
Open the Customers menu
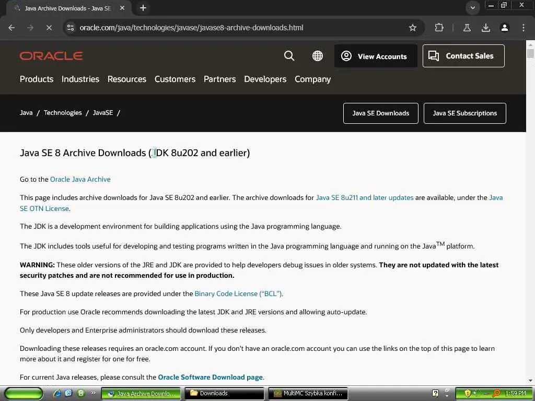pyautogui.click(x=175, y=79)
